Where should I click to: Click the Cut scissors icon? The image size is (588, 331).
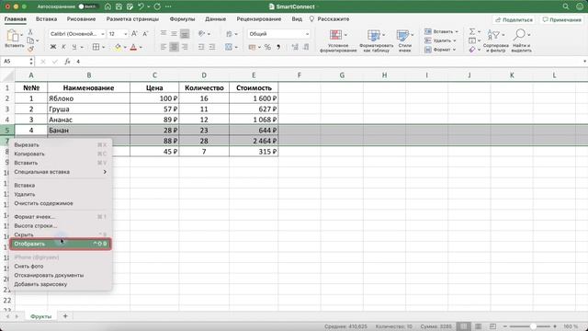(x=30, y=31)
